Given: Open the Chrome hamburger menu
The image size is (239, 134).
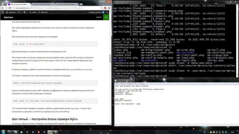Looking at the screenshot, I should (109, 8).
